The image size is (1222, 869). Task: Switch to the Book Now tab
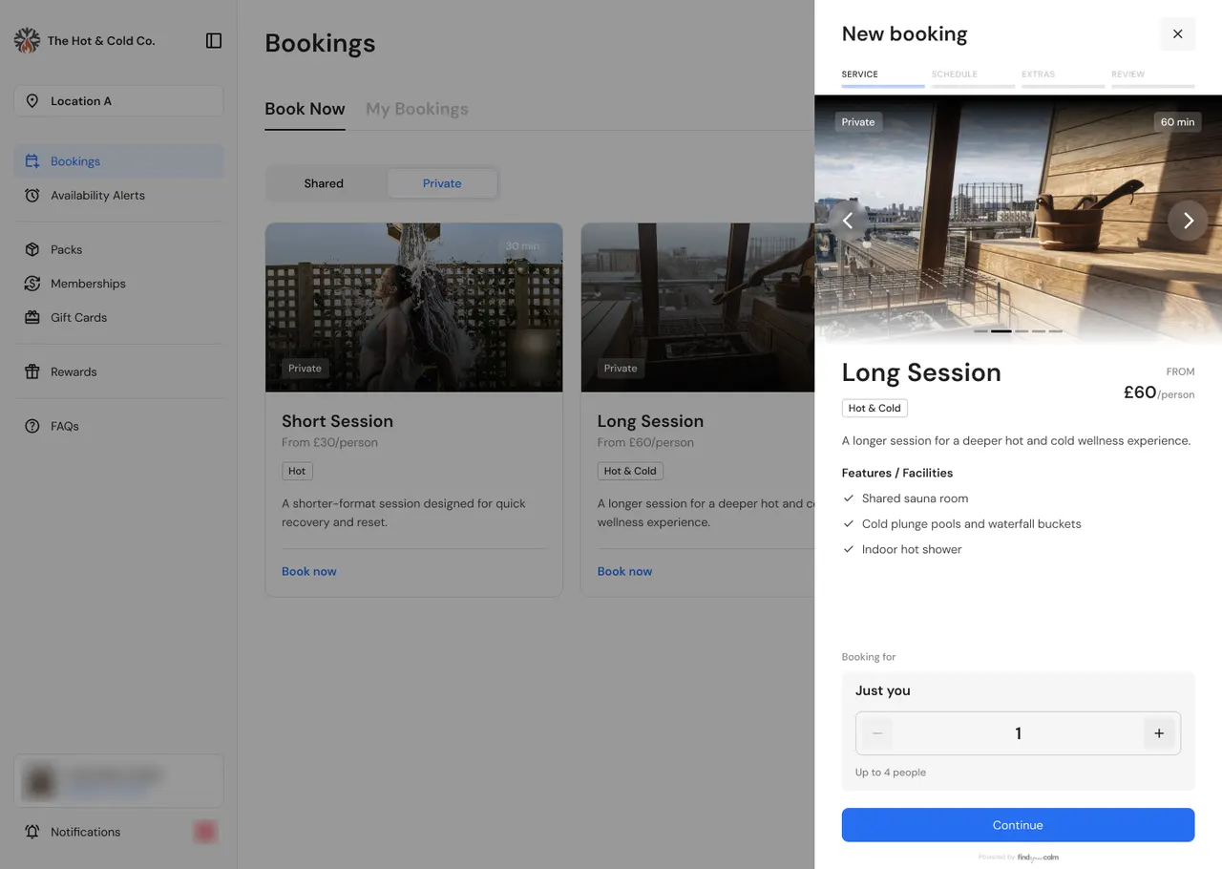(x=305, y=109)
